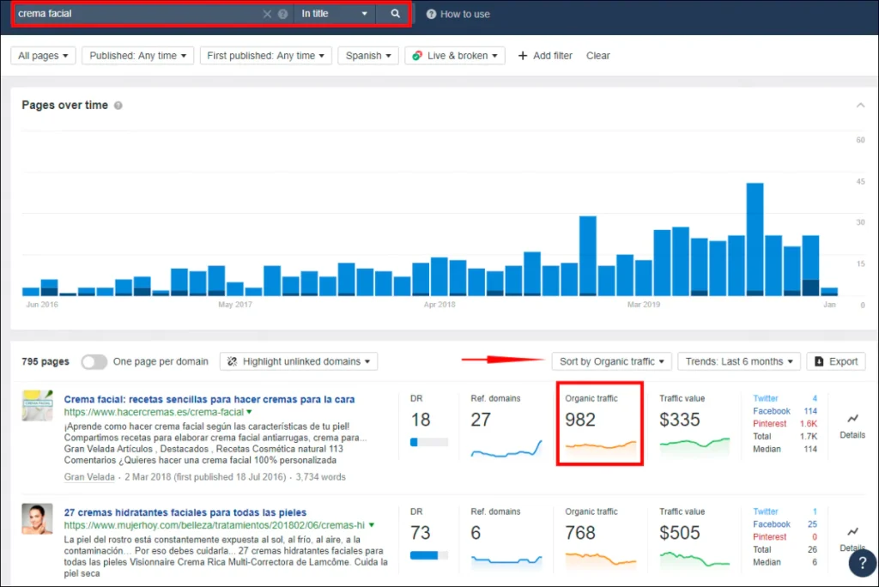Click the Gran Velada source link
This screenshot has height=587, width=879.
(88, 475)
